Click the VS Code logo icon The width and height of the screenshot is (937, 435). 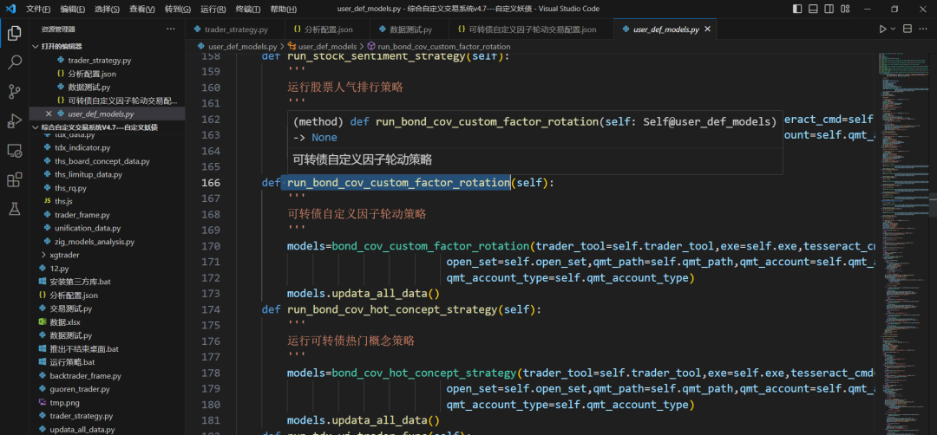click(10, 9)
